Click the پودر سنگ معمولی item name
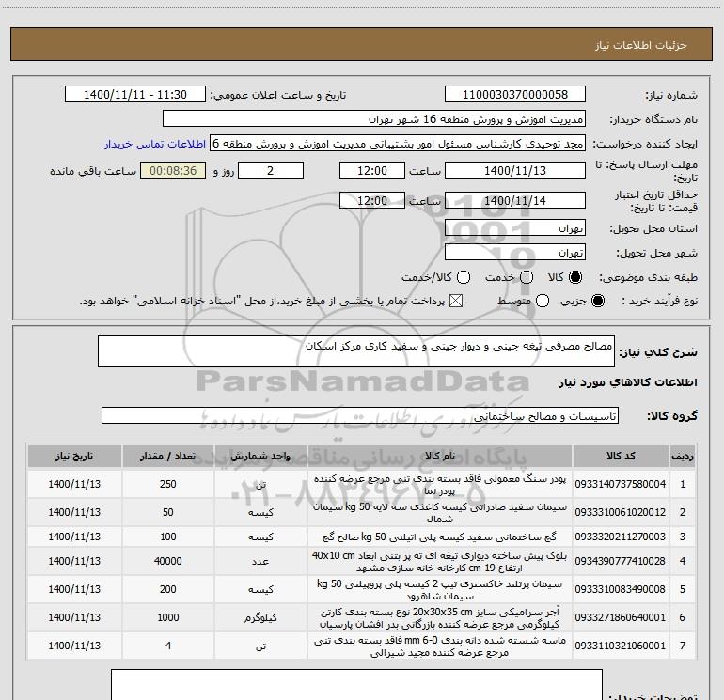 point(440,485)
